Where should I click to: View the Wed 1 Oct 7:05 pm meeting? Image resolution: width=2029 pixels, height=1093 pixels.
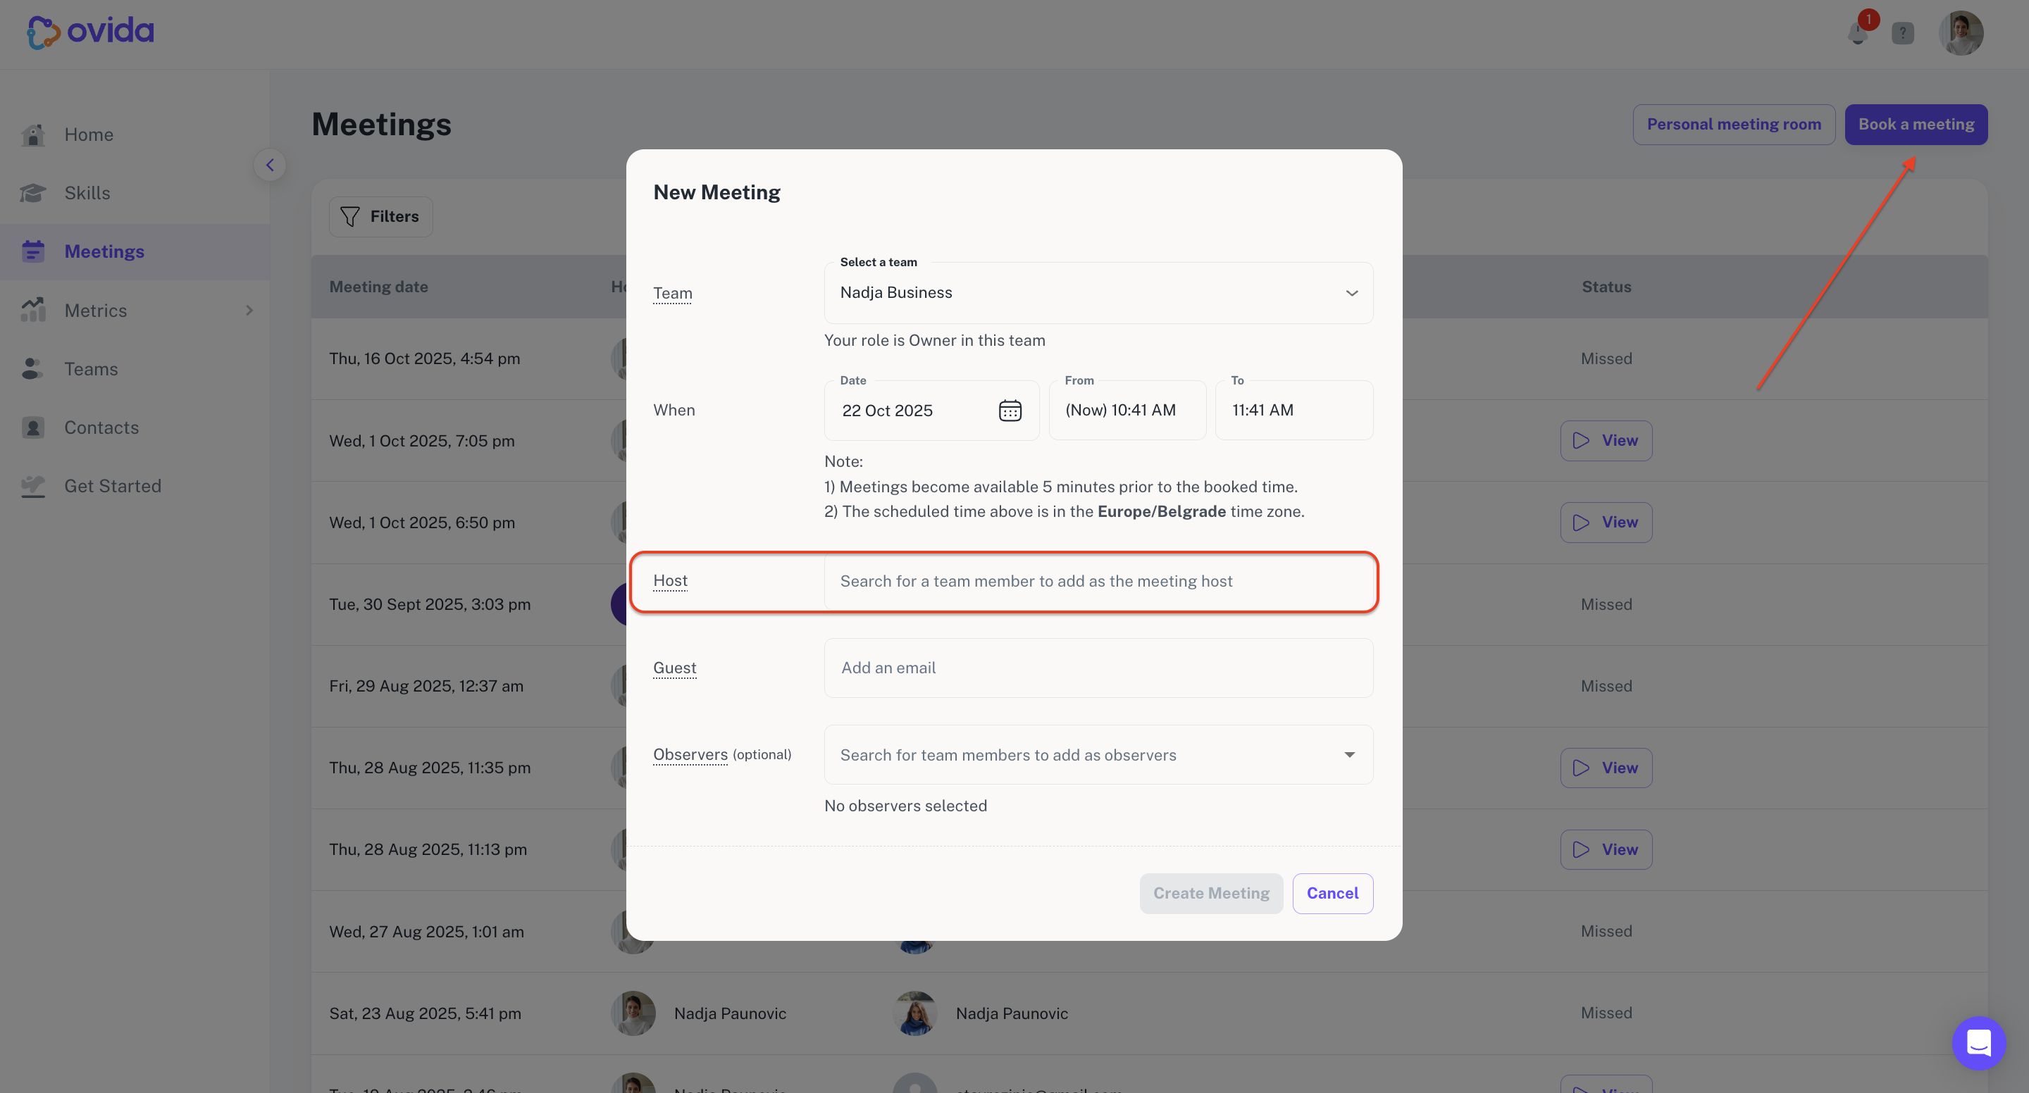point(1606,440)
